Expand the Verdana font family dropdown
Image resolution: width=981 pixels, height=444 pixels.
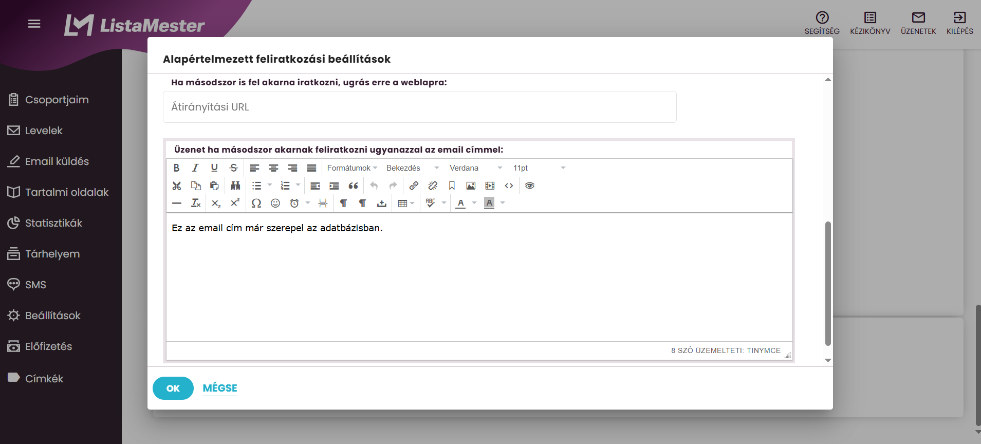(x=476, y=168)
